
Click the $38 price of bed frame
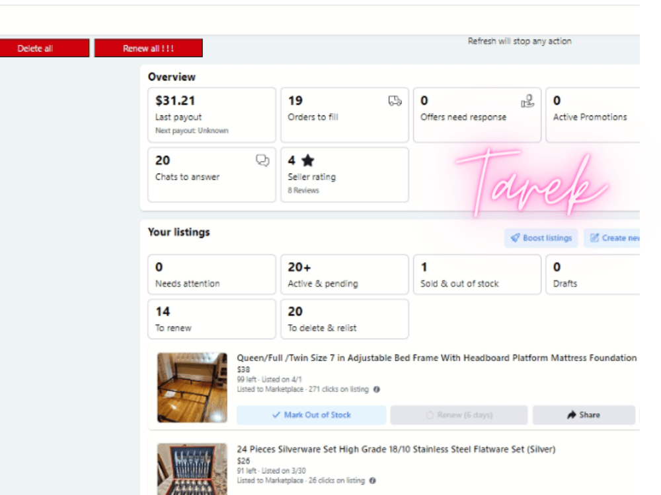coord(243,370)
